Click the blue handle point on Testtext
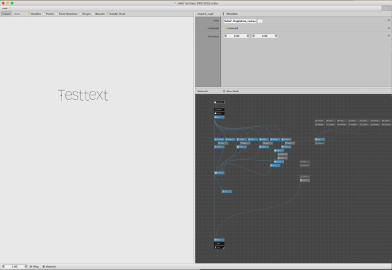 click(x=61, y=95)
